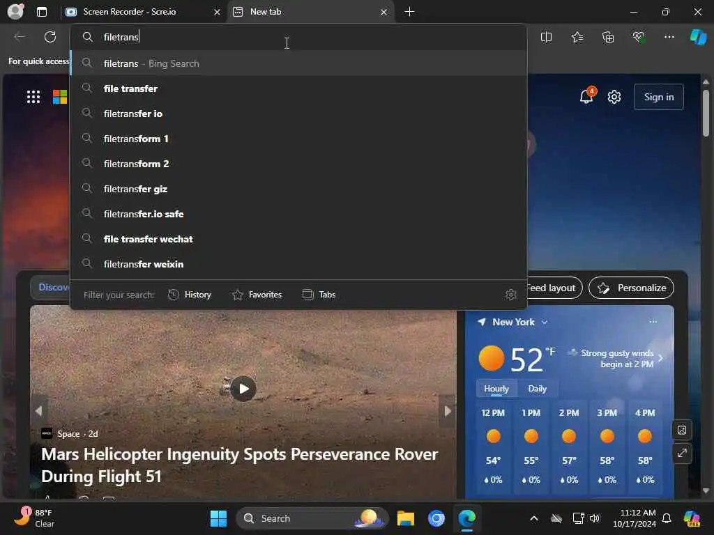Filter search by Favorites

point(257,295)
